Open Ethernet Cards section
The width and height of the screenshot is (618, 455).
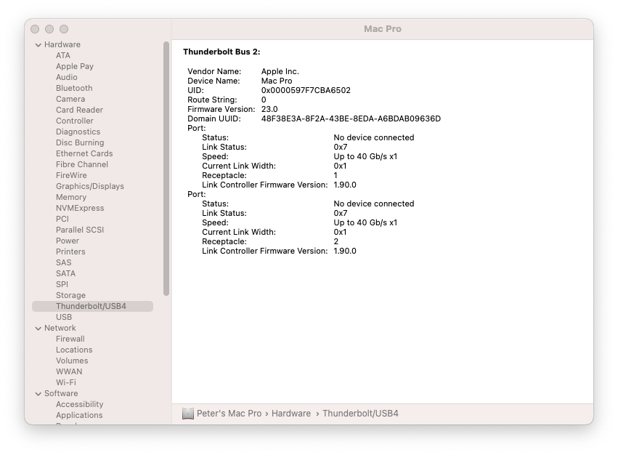[x=84, y=153]
